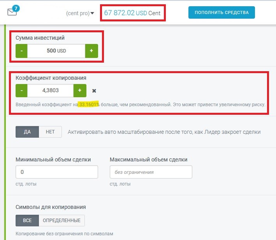
Task: Reset coefficient with the X icon
Action: (94, 91)
